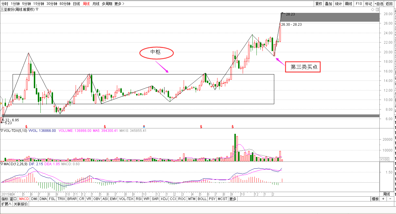Open F10 company info
396x214 pixels.
(358, 4)
